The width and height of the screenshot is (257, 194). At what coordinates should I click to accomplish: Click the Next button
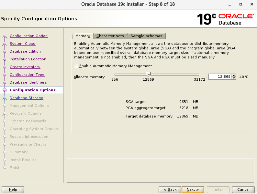pos(193,189)
